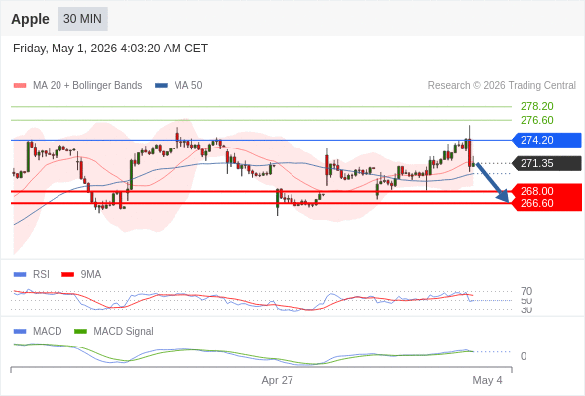Click the MACD blue legend swatch

20,332
